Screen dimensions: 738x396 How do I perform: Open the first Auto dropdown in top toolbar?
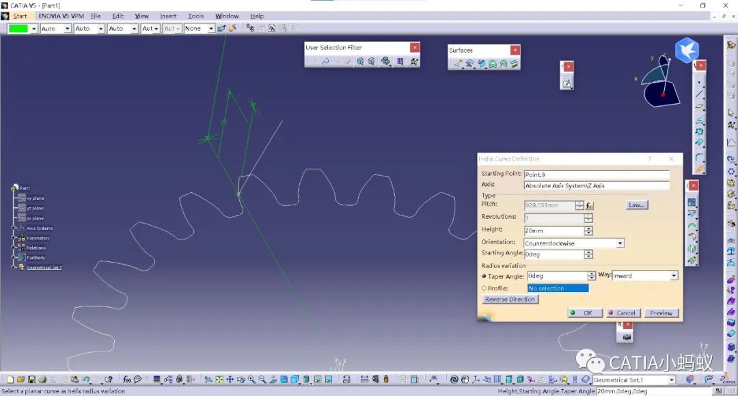[67, 29]
